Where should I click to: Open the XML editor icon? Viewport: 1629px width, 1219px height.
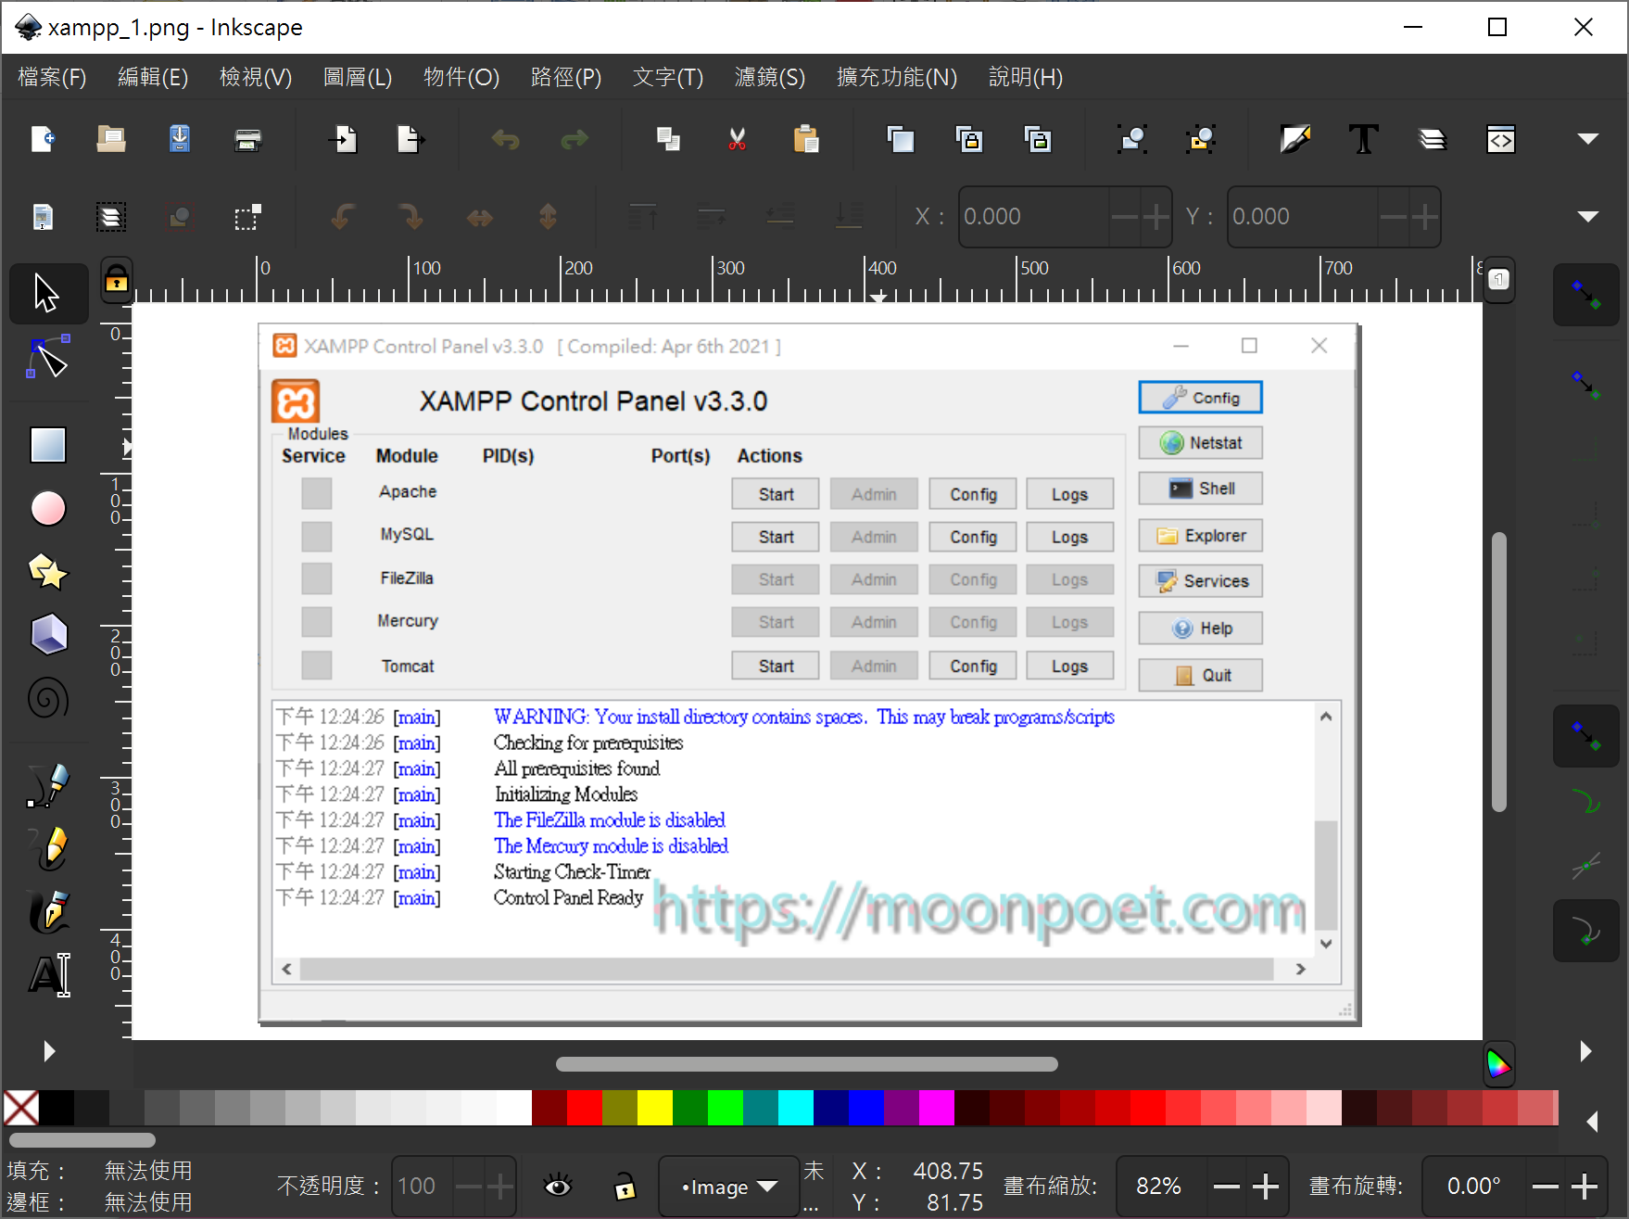(x=1500, y=140)
